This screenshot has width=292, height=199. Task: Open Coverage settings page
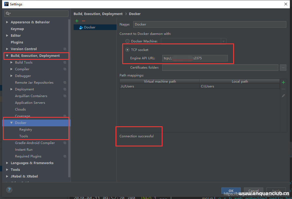coord(23,116)
